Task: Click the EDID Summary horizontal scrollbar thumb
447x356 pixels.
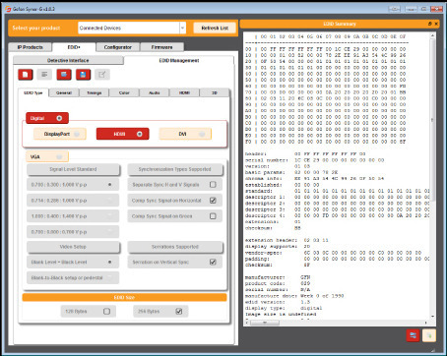Action: pos(265,323)
